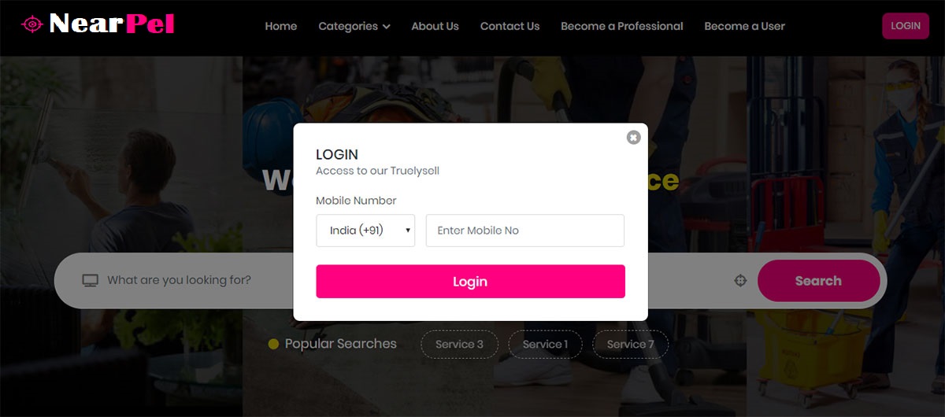Click the LOGIN button in header
945x417 pixels.
(x=906, y=26)
